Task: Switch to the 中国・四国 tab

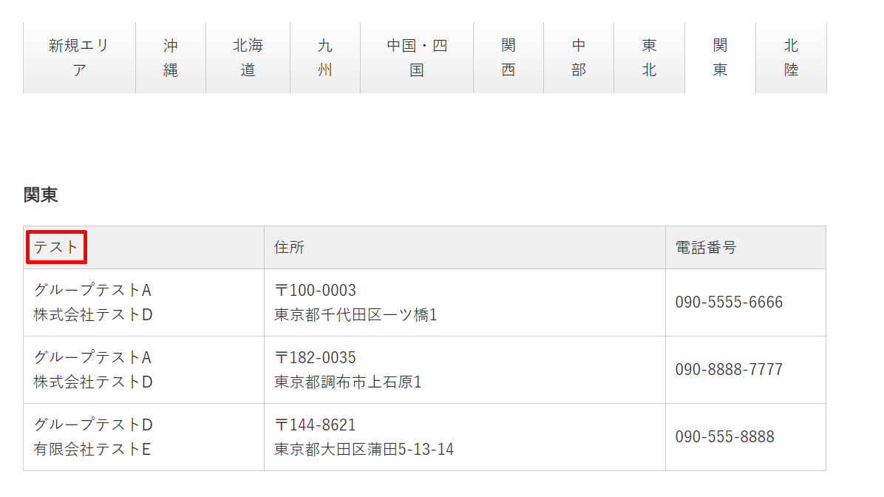Action: point(417,58)
